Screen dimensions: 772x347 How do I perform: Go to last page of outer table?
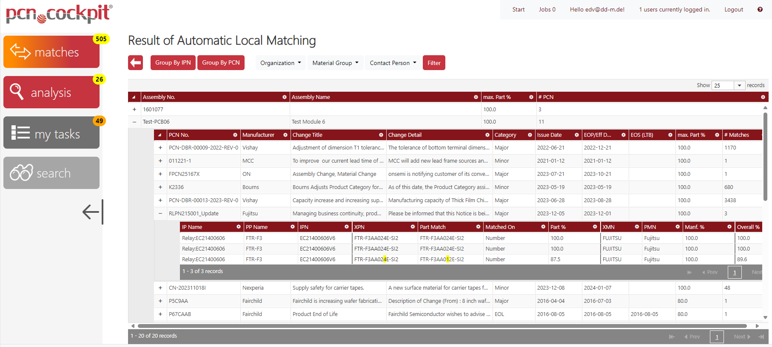click(x=761, y=337)
